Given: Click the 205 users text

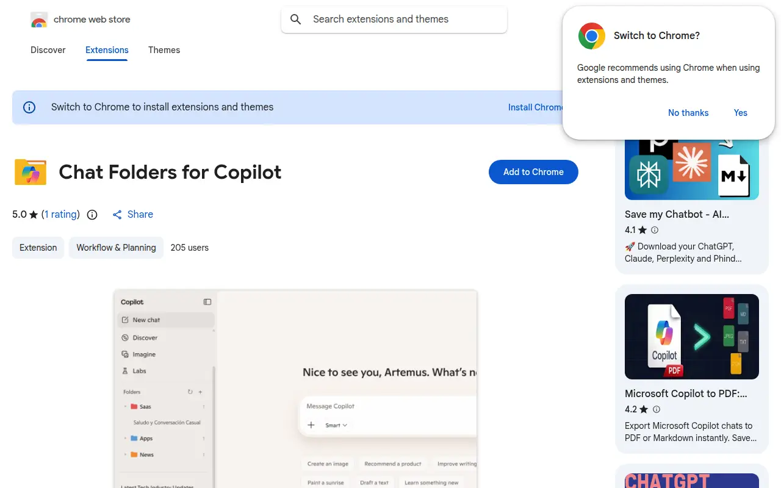Looking at the screenshot, I should (x=190, y=248).
